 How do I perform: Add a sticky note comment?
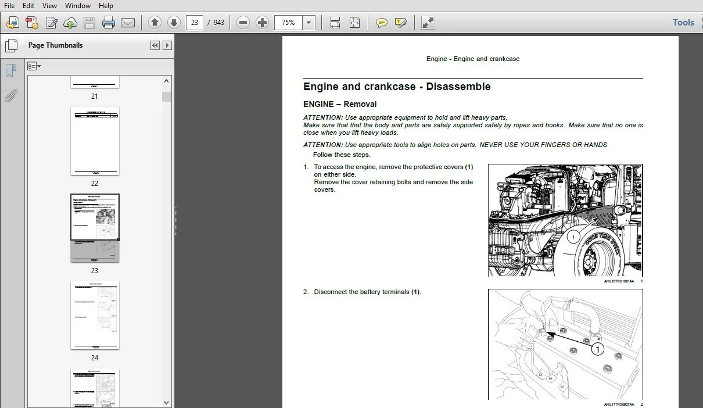381,23
